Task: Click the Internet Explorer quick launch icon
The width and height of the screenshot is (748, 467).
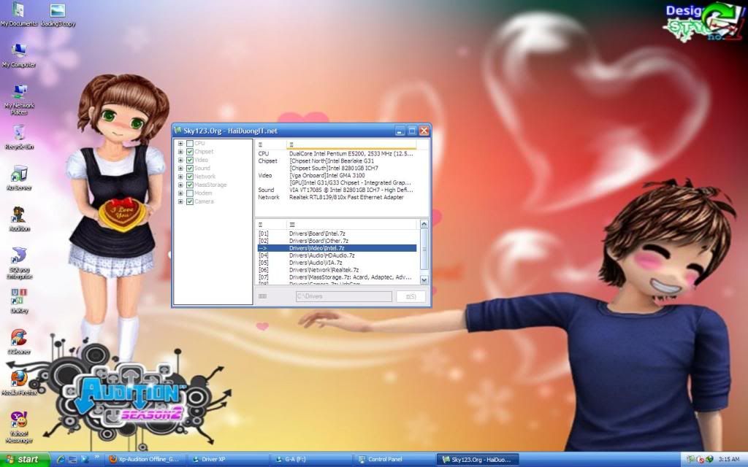Action: 61,460
